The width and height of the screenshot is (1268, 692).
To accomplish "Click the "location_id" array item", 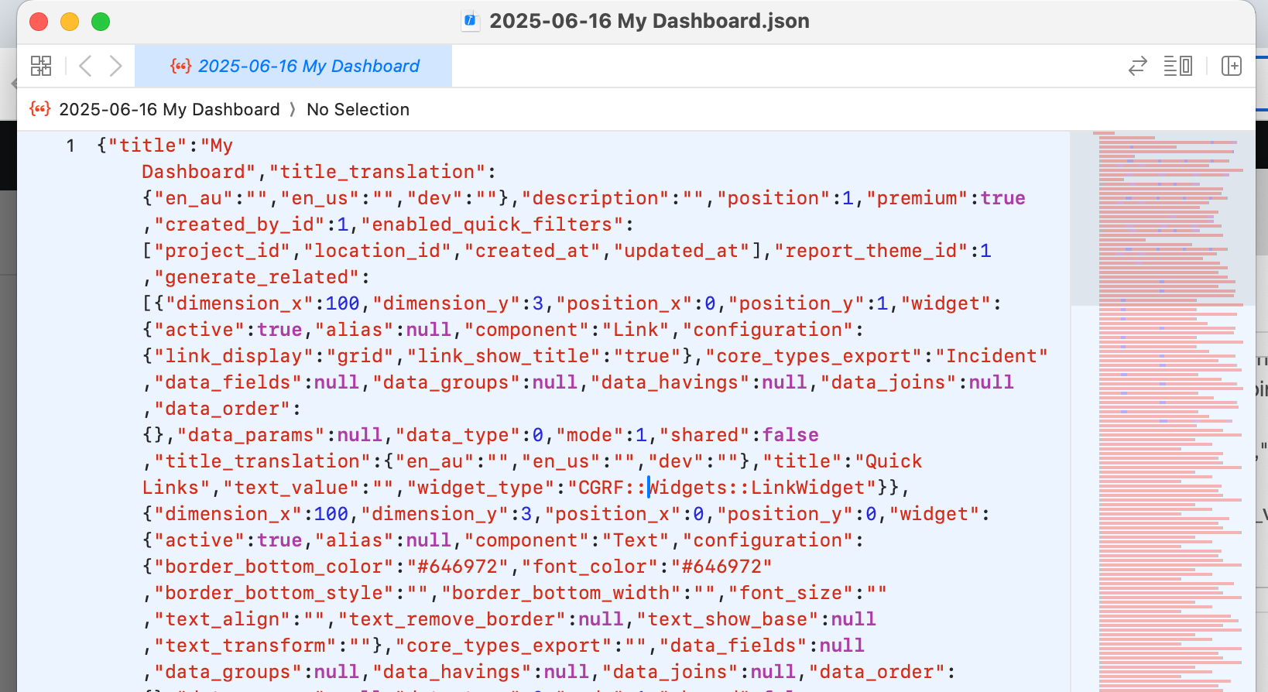I will pyautogui.click(x=377, y=251).
